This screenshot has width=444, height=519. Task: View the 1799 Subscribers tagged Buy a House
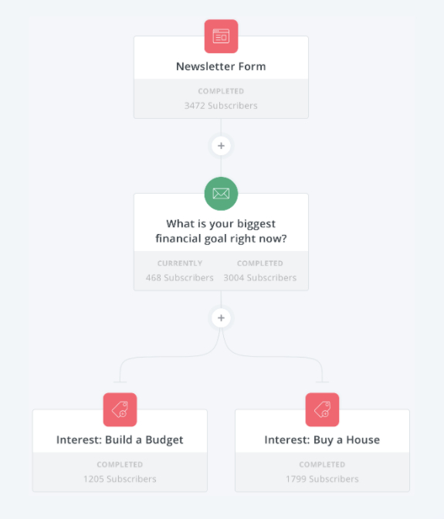[x=322, y=479]
